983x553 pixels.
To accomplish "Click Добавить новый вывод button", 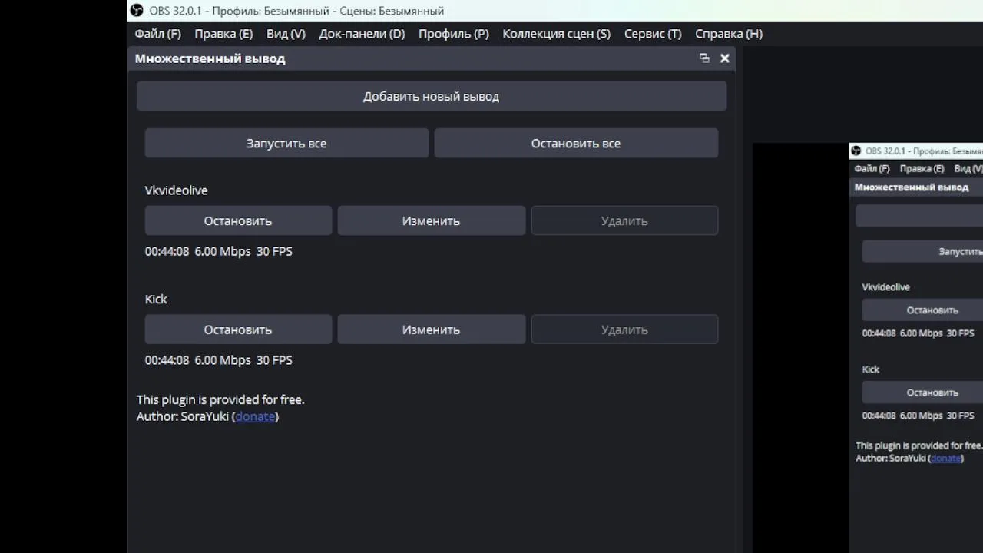I will tap(432, 96).
